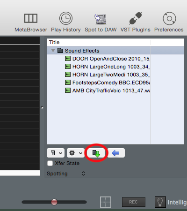Click the blue left arrow button

click(116, 153)
